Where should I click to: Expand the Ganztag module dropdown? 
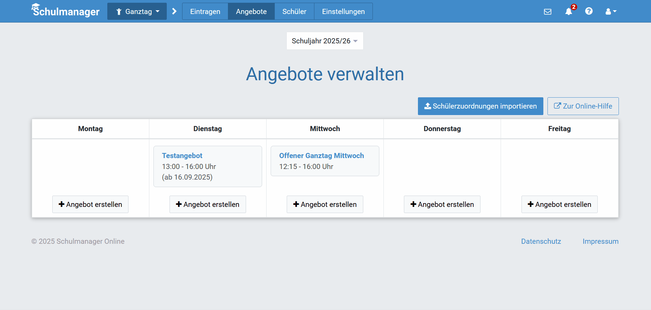coord(137,11)
